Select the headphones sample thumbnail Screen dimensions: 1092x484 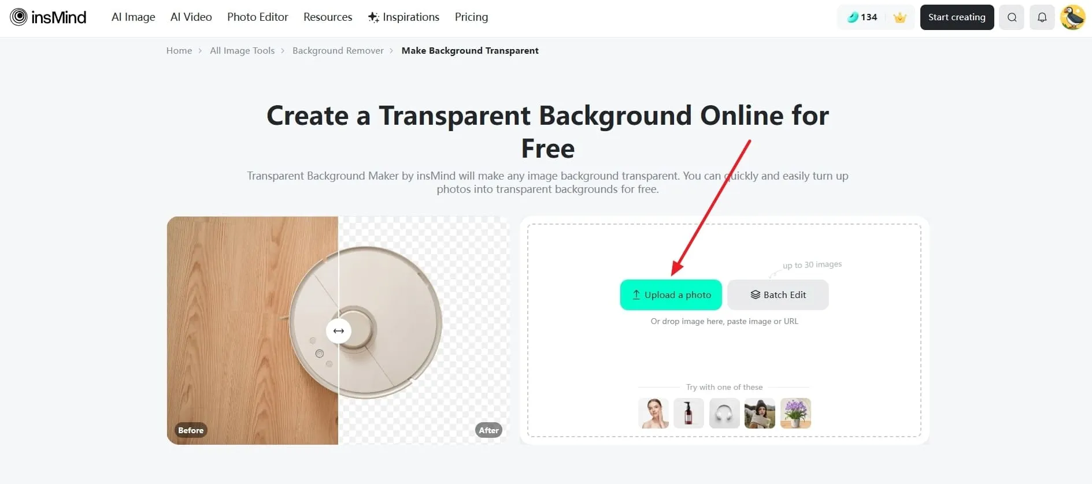(x=724, y=413)
